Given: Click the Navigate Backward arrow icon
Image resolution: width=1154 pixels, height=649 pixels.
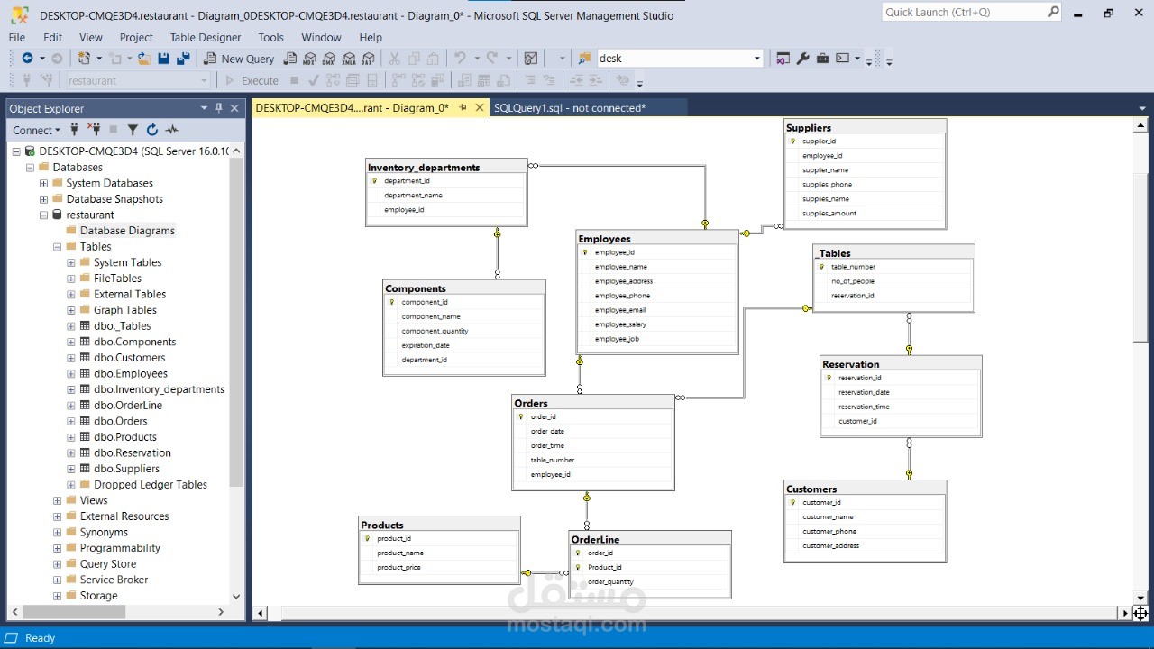Looking at the screenshot, I should pos(27,59).
